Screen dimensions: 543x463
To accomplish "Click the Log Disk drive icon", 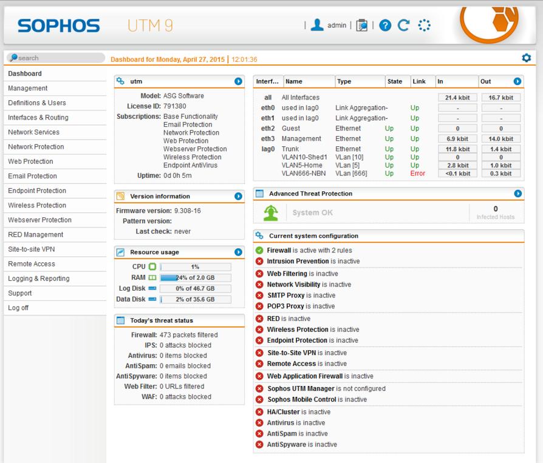I will pyautogui.click(x=152, y=288).
